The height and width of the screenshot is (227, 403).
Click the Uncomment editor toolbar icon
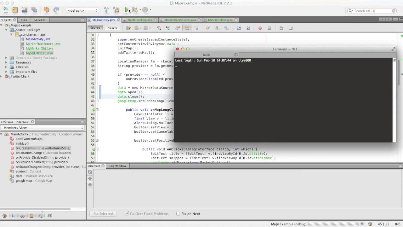pyautogui.click(x=291, y=28)
